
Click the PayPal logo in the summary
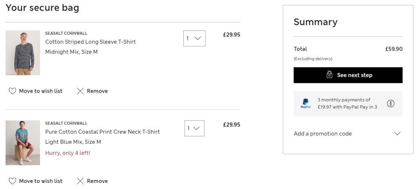click(305, 103)
